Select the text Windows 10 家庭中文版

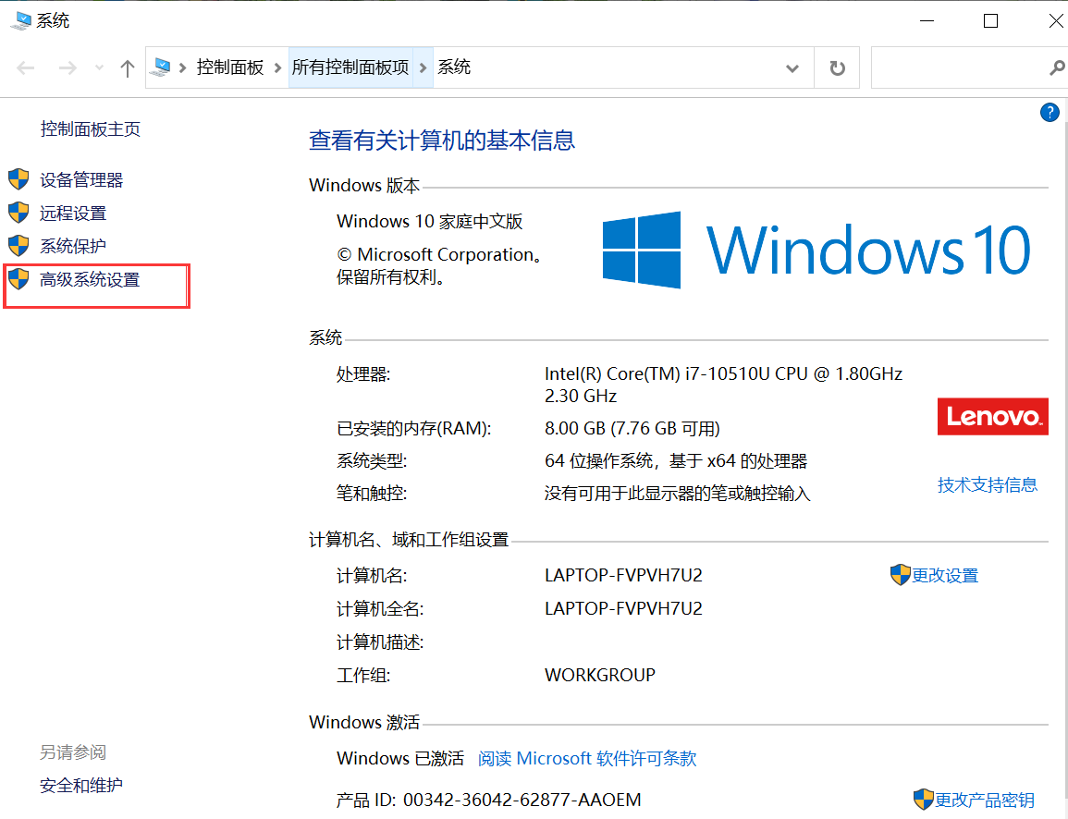tap(430, 221)
